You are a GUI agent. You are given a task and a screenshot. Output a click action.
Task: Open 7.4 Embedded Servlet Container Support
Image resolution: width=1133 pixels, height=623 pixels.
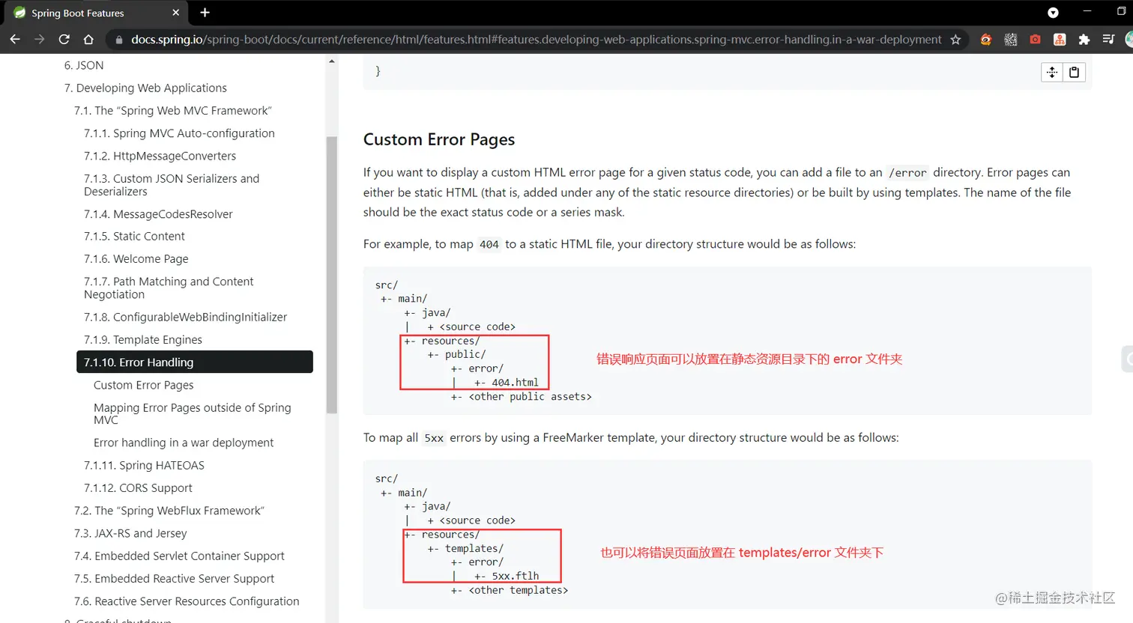tap(179, 556)
